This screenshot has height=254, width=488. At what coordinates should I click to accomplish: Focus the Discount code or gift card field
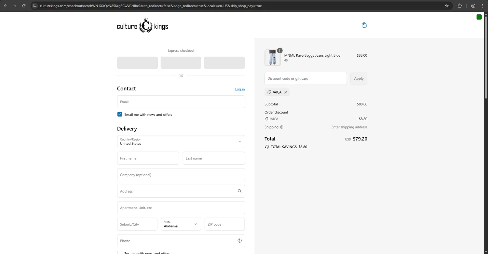pyautogui.click(x=305, y=78)
